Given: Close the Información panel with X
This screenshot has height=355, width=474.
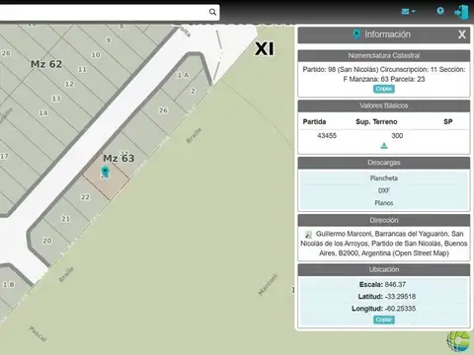Looking at the screenshot, I should pyautogui.click(x=462, y=35).
